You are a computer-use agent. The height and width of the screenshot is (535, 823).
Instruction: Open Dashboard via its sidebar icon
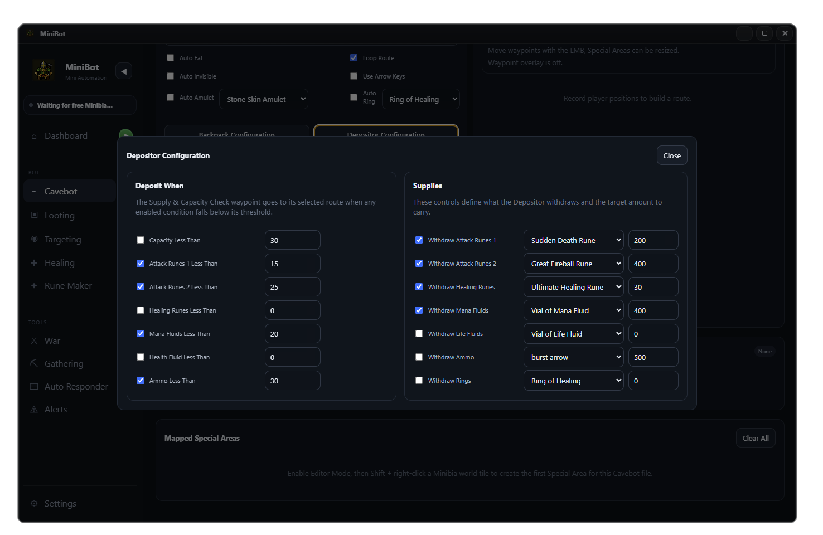click(34, 136)
